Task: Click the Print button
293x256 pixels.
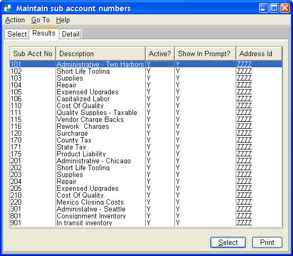Action: [267, 242]
